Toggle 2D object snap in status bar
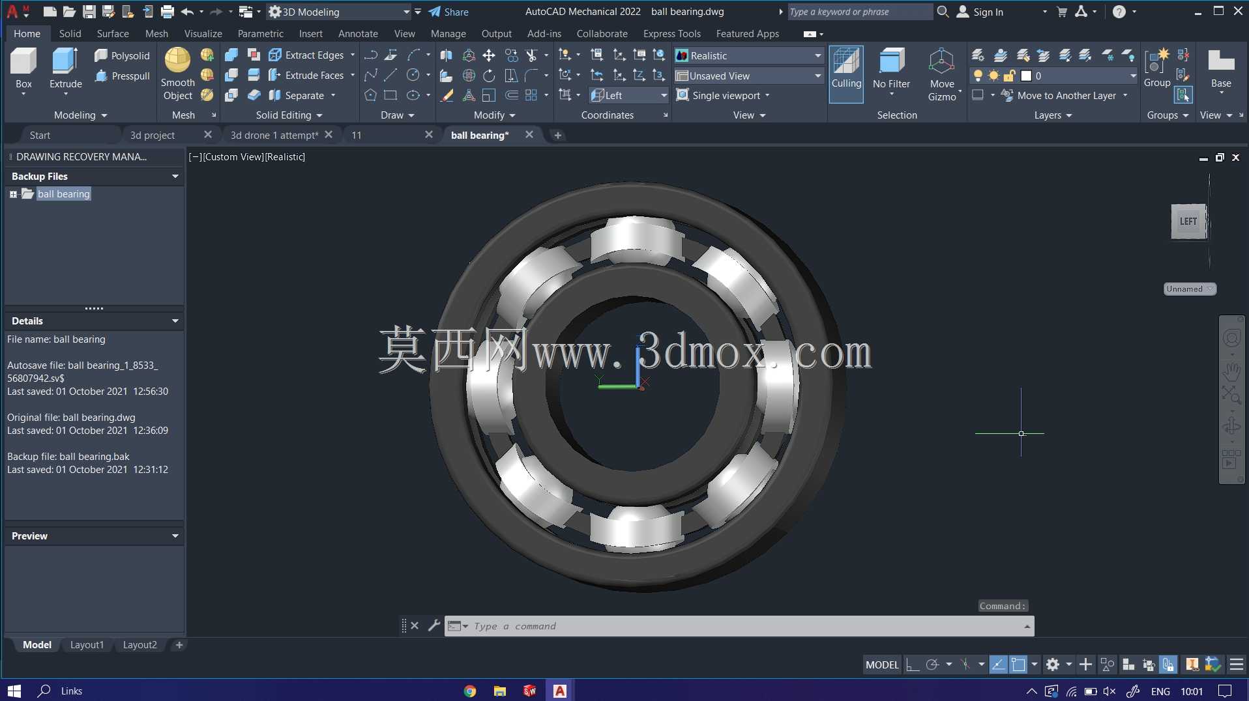Image resolution: width=1249 pixels, height=701 pixels. pyautogui.click(x=1018, y=665)
